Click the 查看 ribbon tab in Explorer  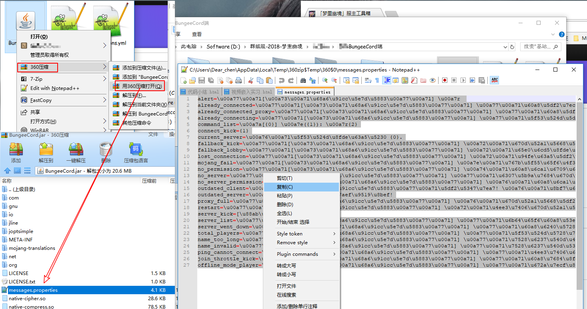[197, 34]
